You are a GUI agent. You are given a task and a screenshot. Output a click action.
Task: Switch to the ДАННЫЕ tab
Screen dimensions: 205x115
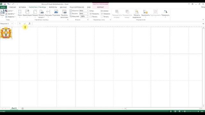(63, 7)
